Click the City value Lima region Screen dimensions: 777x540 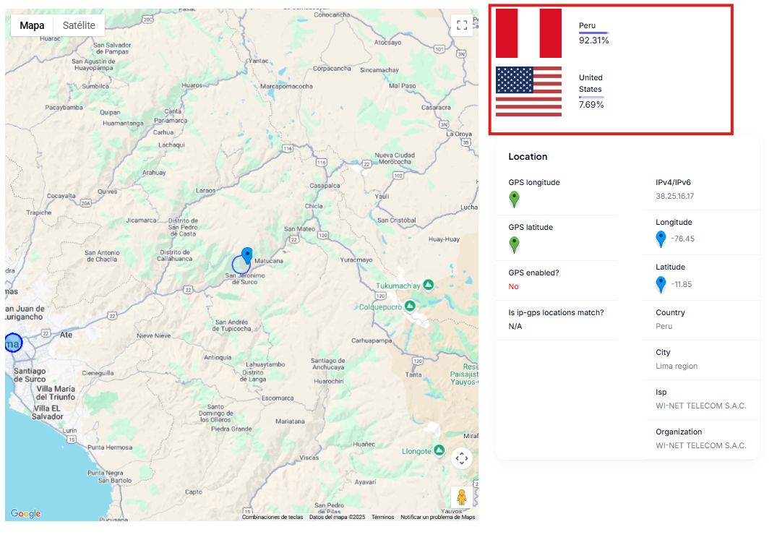point(677,366)
